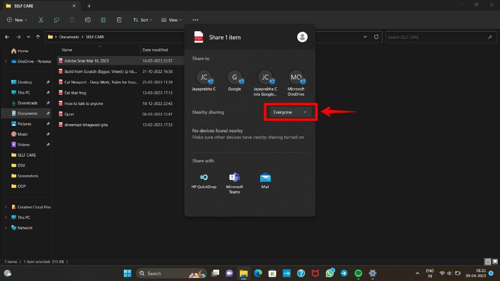Share to Jayaprabha C contact
The image size is (500, 281).
click(x=204, y=80)
